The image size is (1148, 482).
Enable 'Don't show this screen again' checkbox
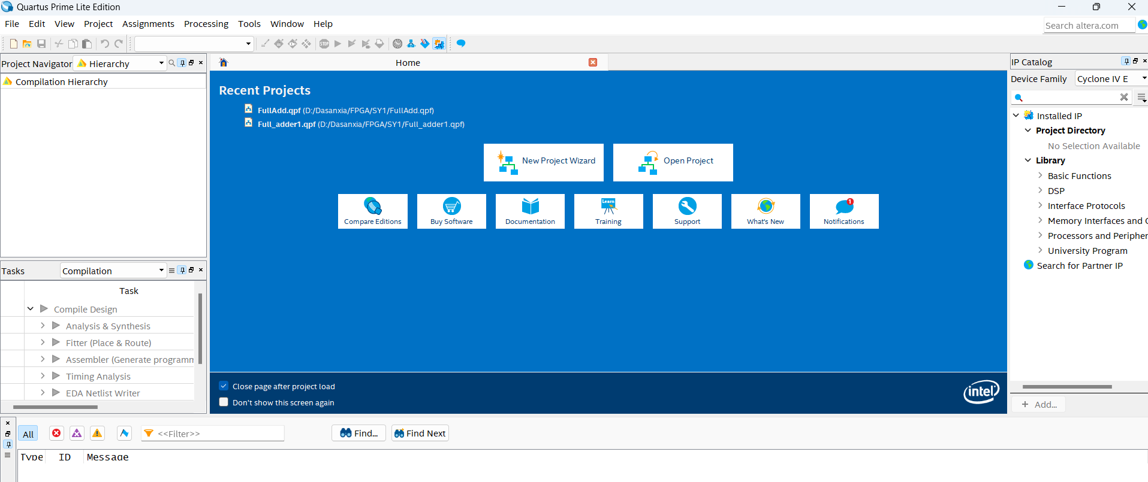224,402
